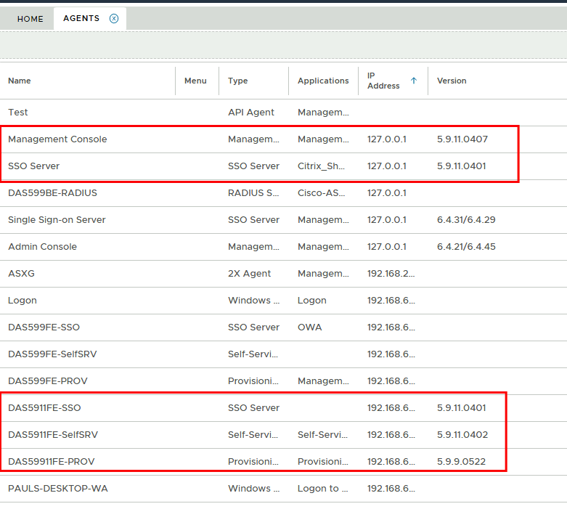The height and width of the screenshot is (525, 567).
Task: Select the PAULS-DESKTOP-WA agent row
Action: (57, 489)
